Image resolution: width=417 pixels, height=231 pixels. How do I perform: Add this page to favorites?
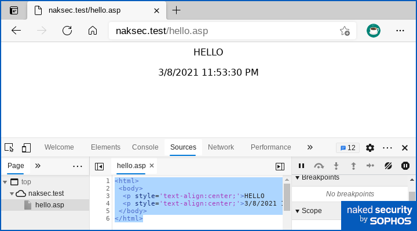click(345, 31)
